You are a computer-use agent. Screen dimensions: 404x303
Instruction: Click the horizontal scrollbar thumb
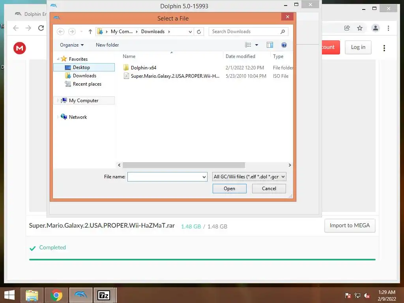pyautogui.click(x=184, y=165)
